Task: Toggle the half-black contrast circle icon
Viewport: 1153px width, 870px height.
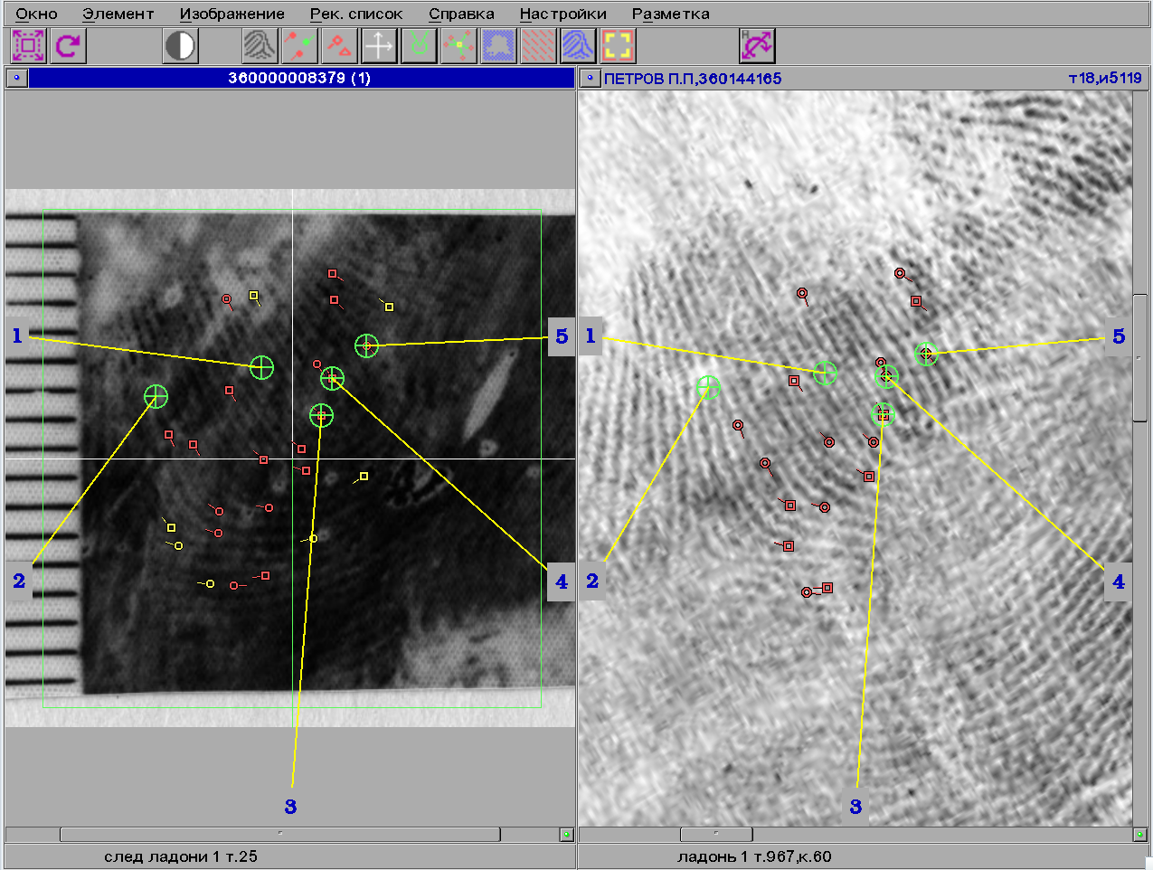Action: (x=180, y=45)
